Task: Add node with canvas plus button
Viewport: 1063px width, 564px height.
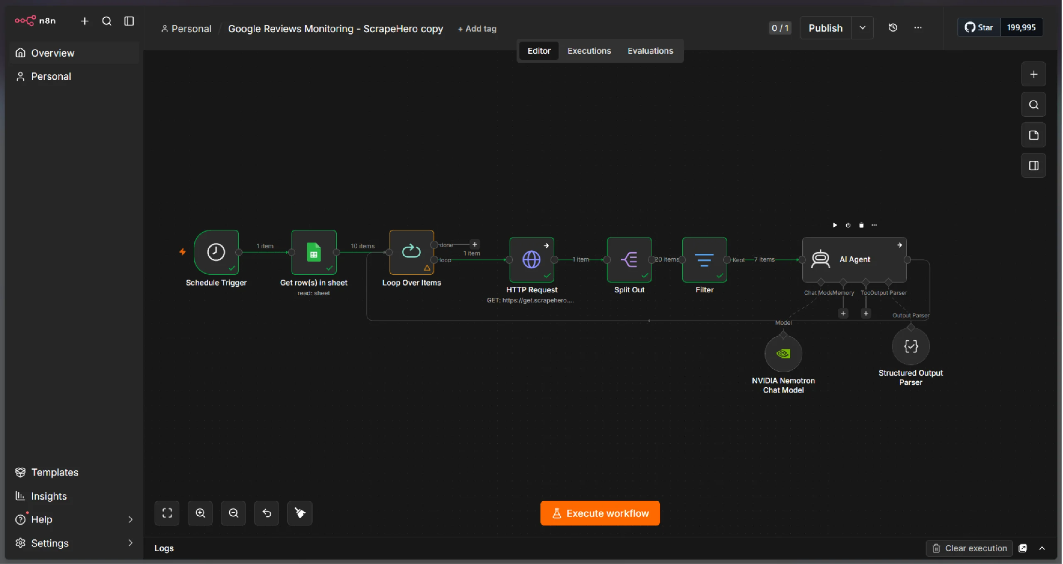Action: (x=1034, y=74)
